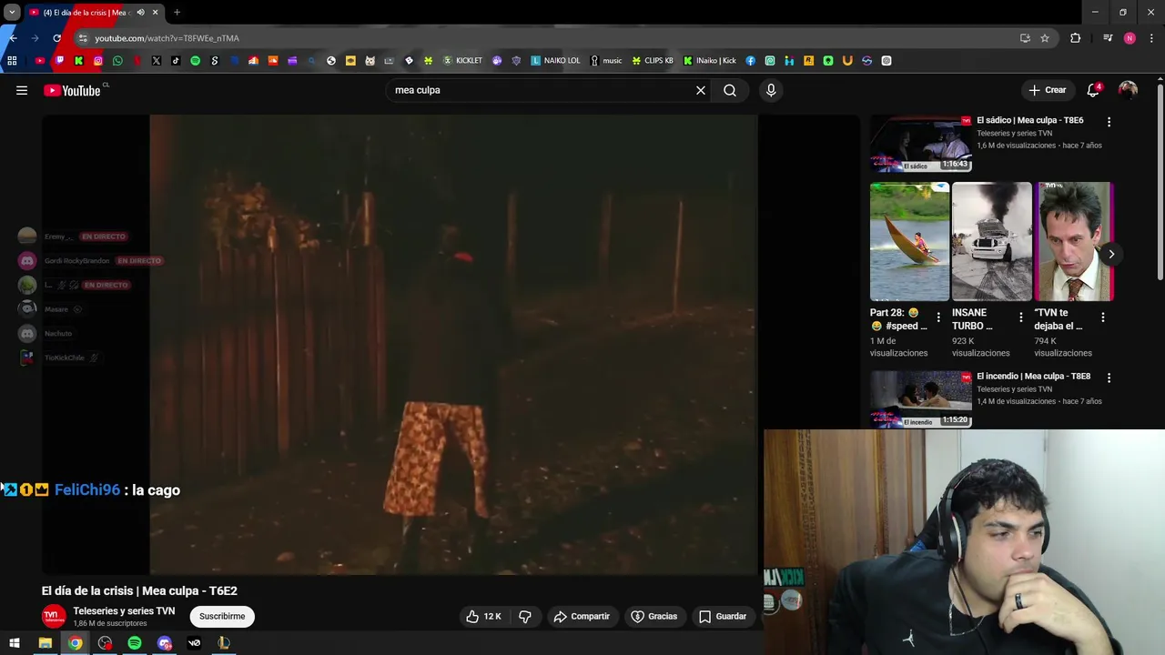
Task: Open the WhatsApp bookmark
Action: [117, 61]
